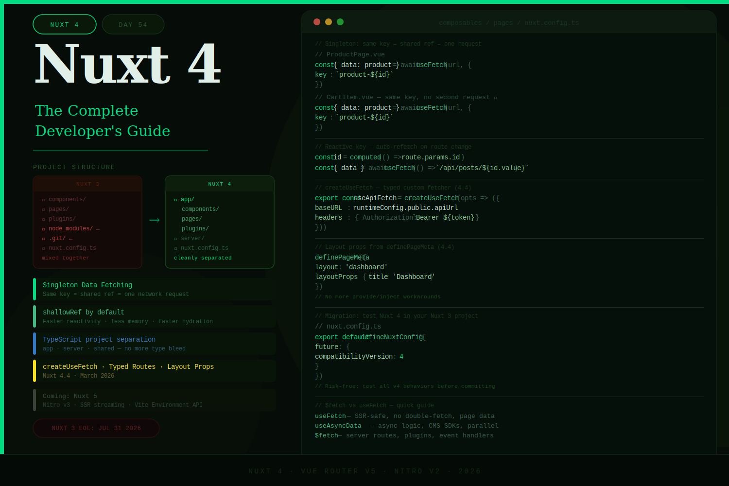Click the arrow icon between the two project trees
This screenshot has width=729, height=486.
[x=154, y=220]
